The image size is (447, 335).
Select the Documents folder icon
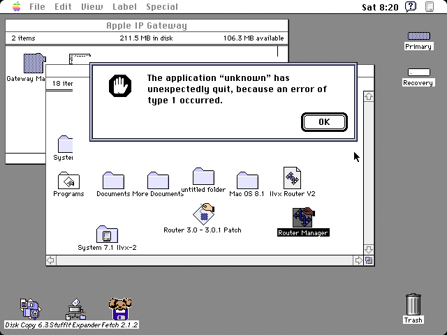(x=113, y=180)
